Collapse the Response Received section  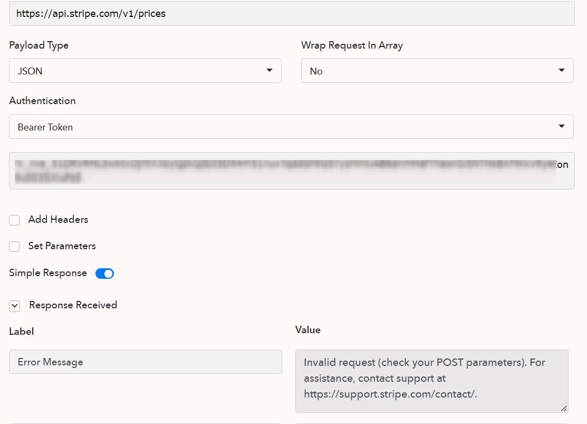coord(15,306)
